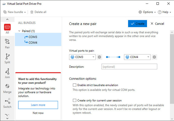Click the Learn more button
Image resolution: width=174 pixels, height=121 pixels.
(x=38, y=105)
